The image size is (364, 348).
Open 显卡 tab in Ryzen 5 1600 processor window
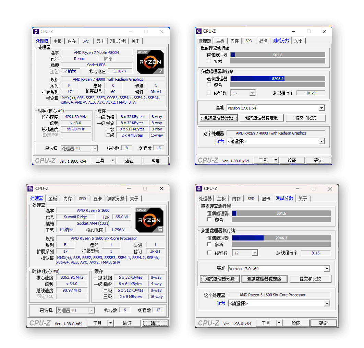point(97,199)
